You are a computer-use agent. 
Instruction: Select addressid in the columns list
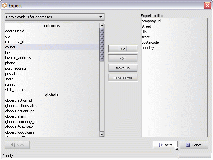click(15, 31)
